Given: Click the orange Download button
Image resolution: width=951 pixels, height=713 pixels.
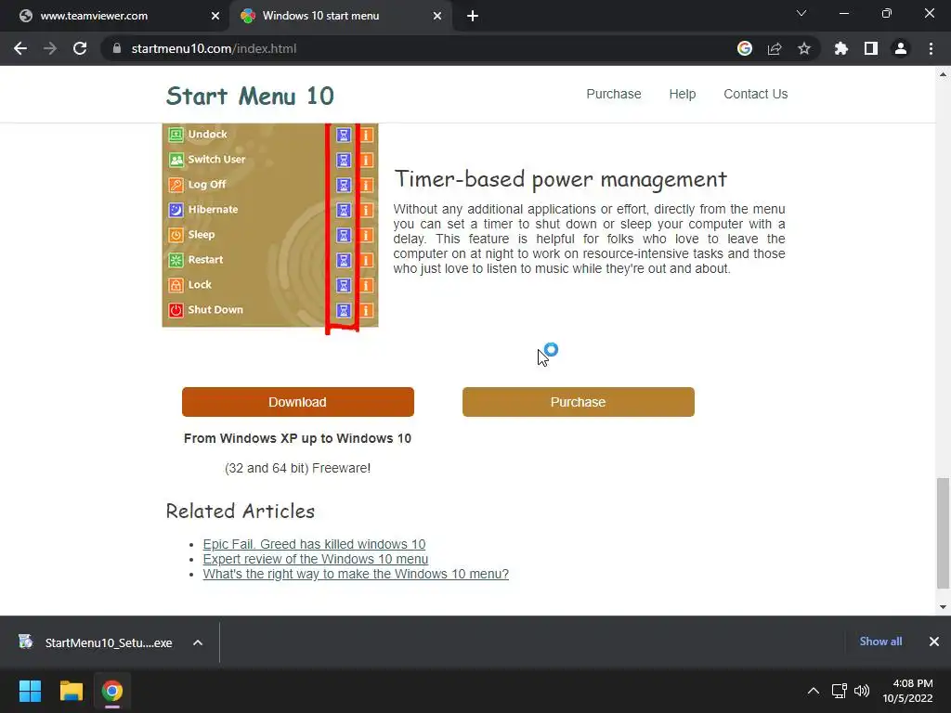Looking at the screenshot, I should pos(298,402).
